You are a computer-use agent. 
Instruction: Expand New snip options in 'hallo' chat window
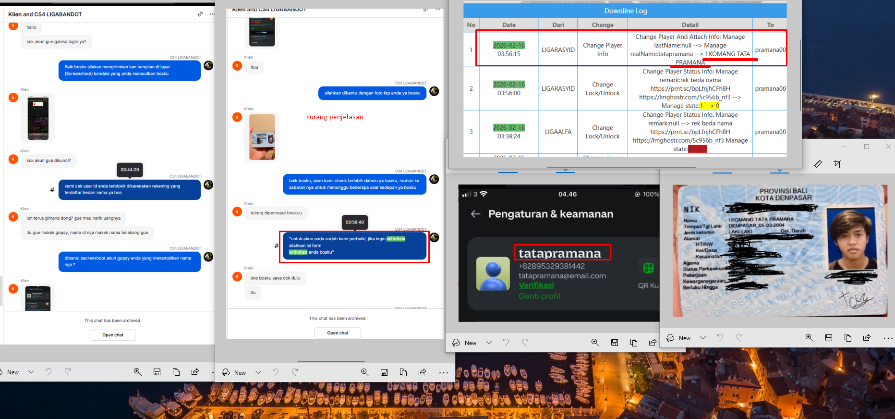coord(31,372)
